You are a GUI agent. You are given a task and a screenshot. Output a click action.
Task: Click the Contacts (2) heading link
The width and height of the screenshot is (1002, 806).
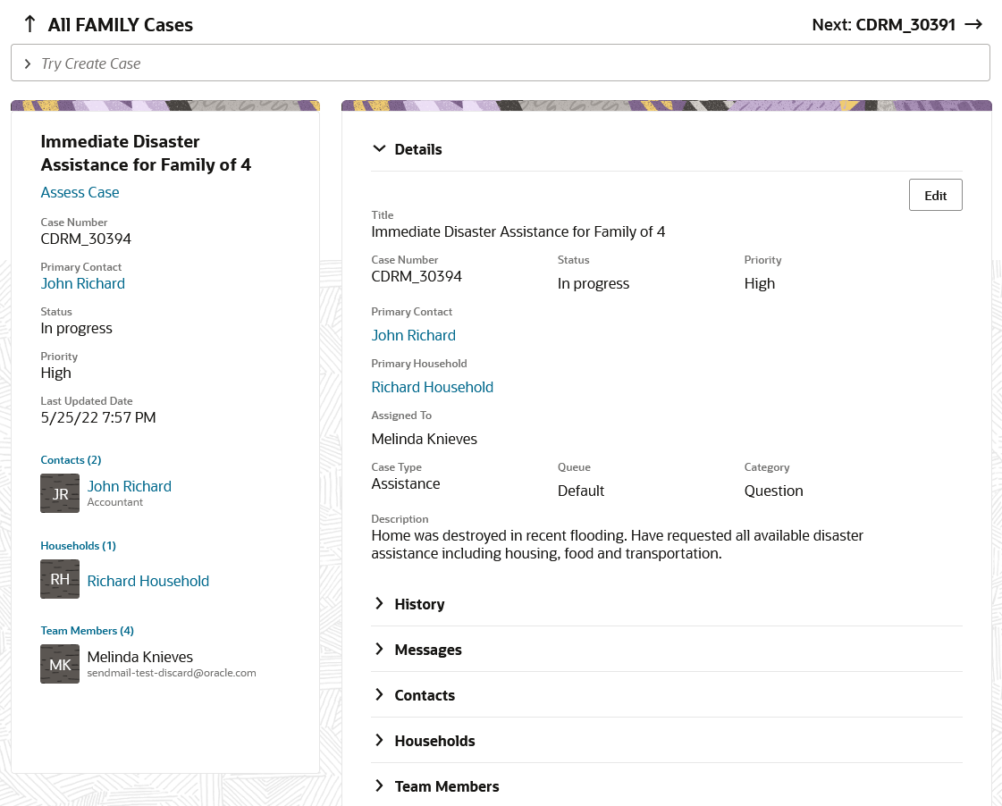[x=71, y=460]
